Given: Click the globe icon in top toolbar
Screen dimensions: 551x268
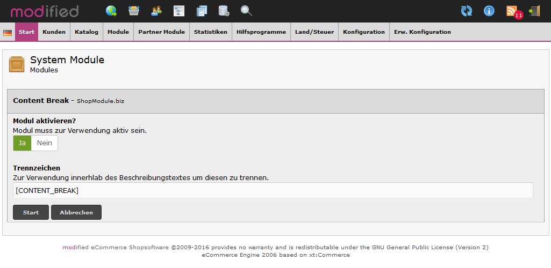Looking at the screenshot, I should tap(111, 11).
